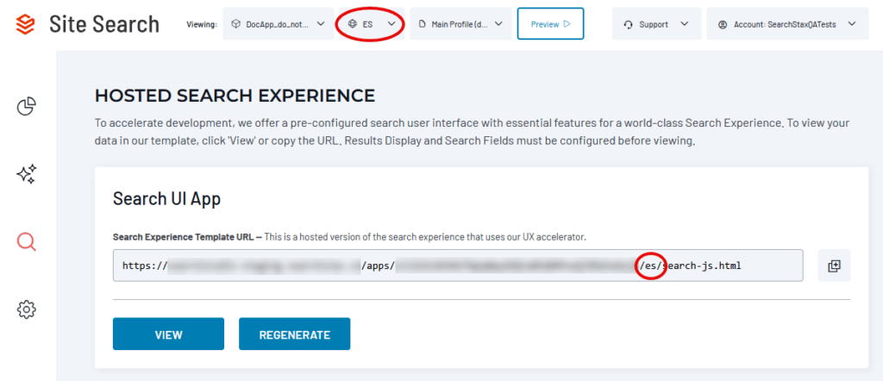This screenshot has height=381, width=883.
Task: Open the ES language dropdown arrow
Action: [391, 24]
